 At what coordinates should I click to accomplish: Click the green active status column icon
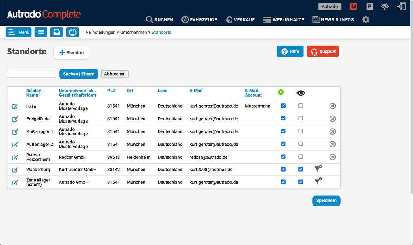click(281, 92)
